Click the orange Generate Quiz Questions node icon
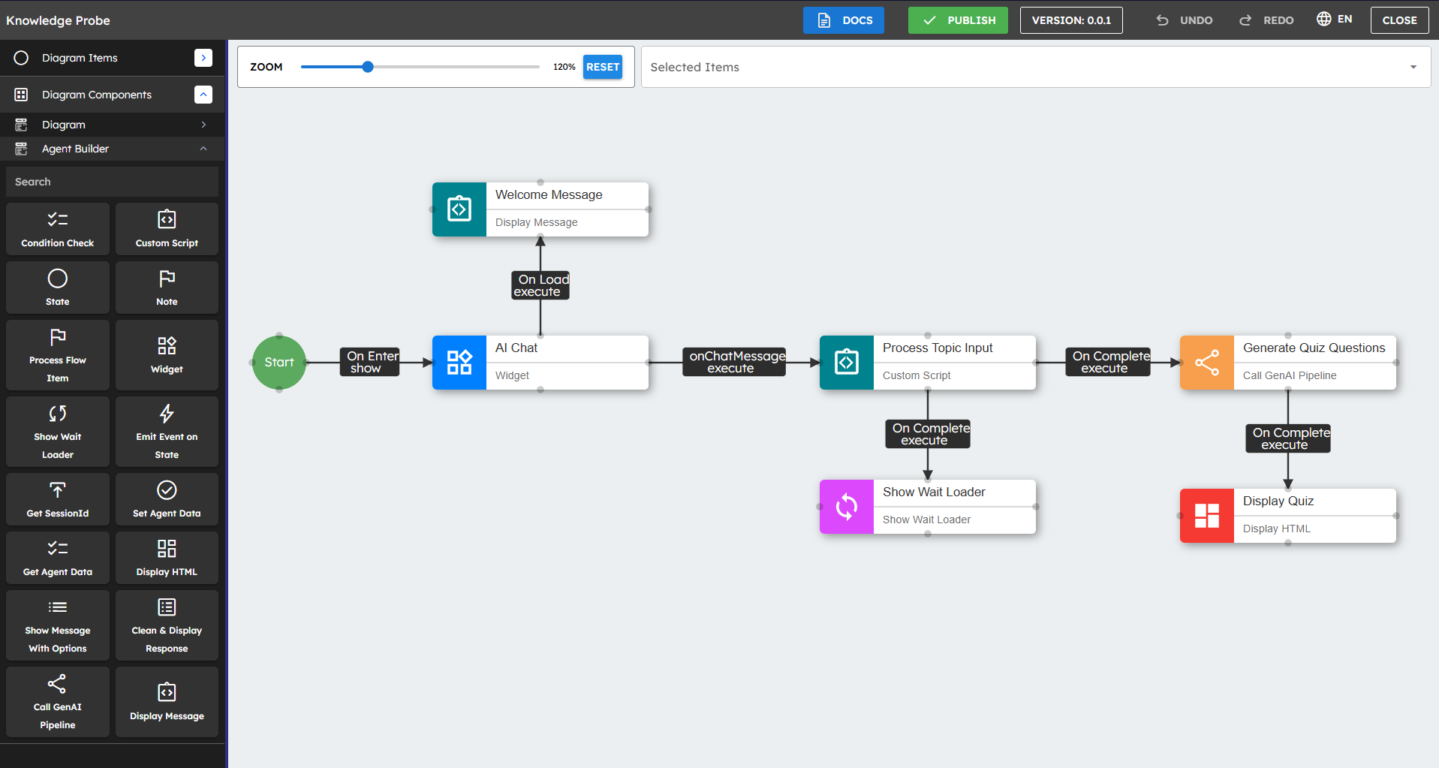Image resolution: width=1439 pixels, height=768 pixels. (x=1206, y=363)
